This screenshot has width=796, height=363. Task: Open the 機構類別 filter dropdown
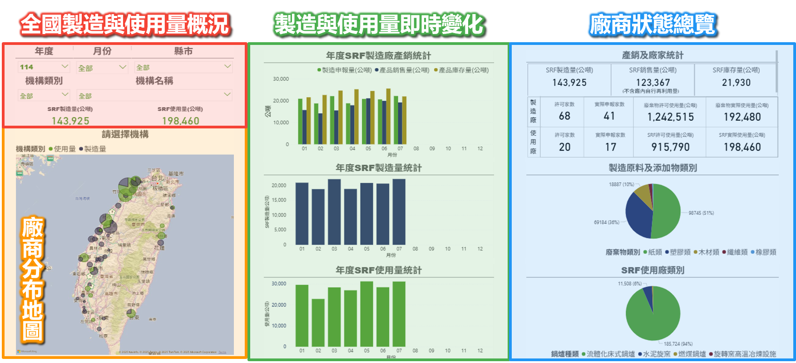point(44,95)
